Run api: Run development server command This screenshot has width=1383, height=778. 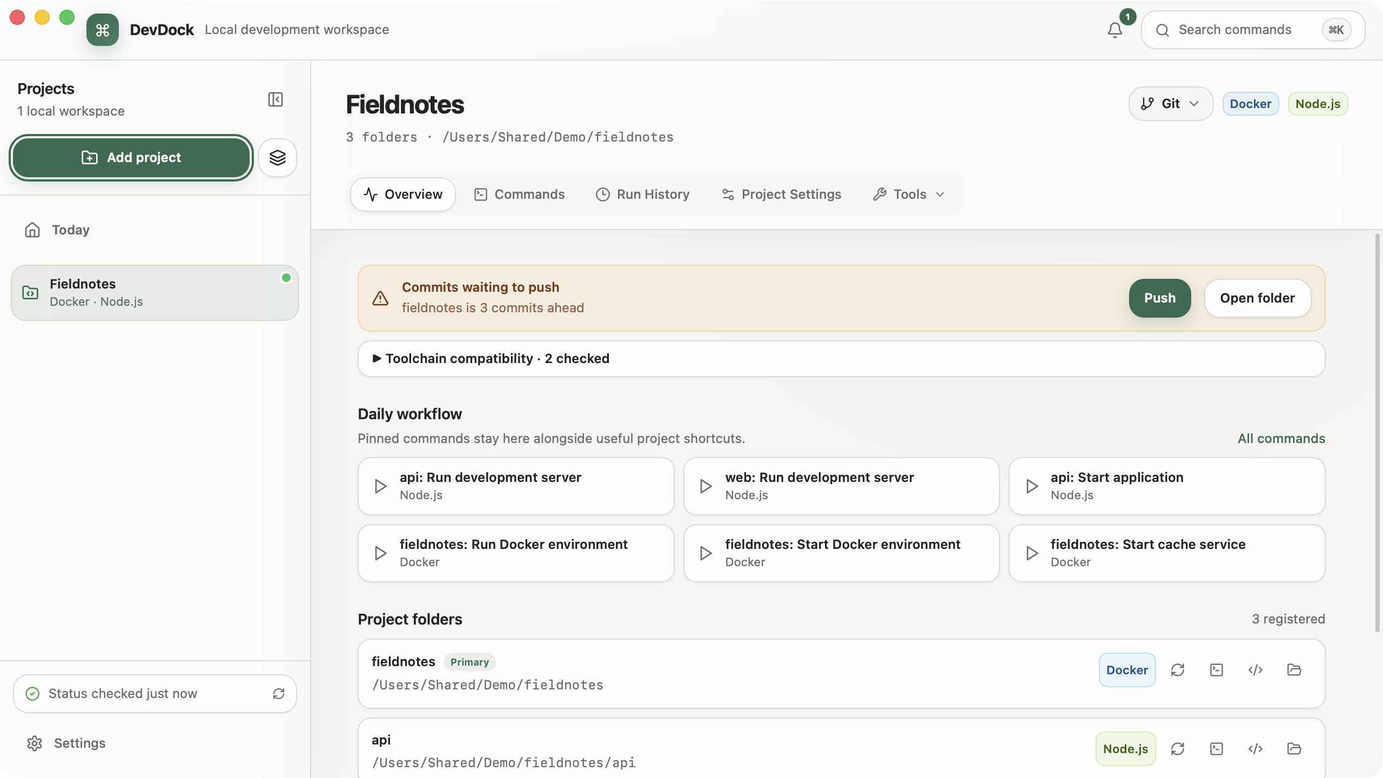[x=516, y=486]
